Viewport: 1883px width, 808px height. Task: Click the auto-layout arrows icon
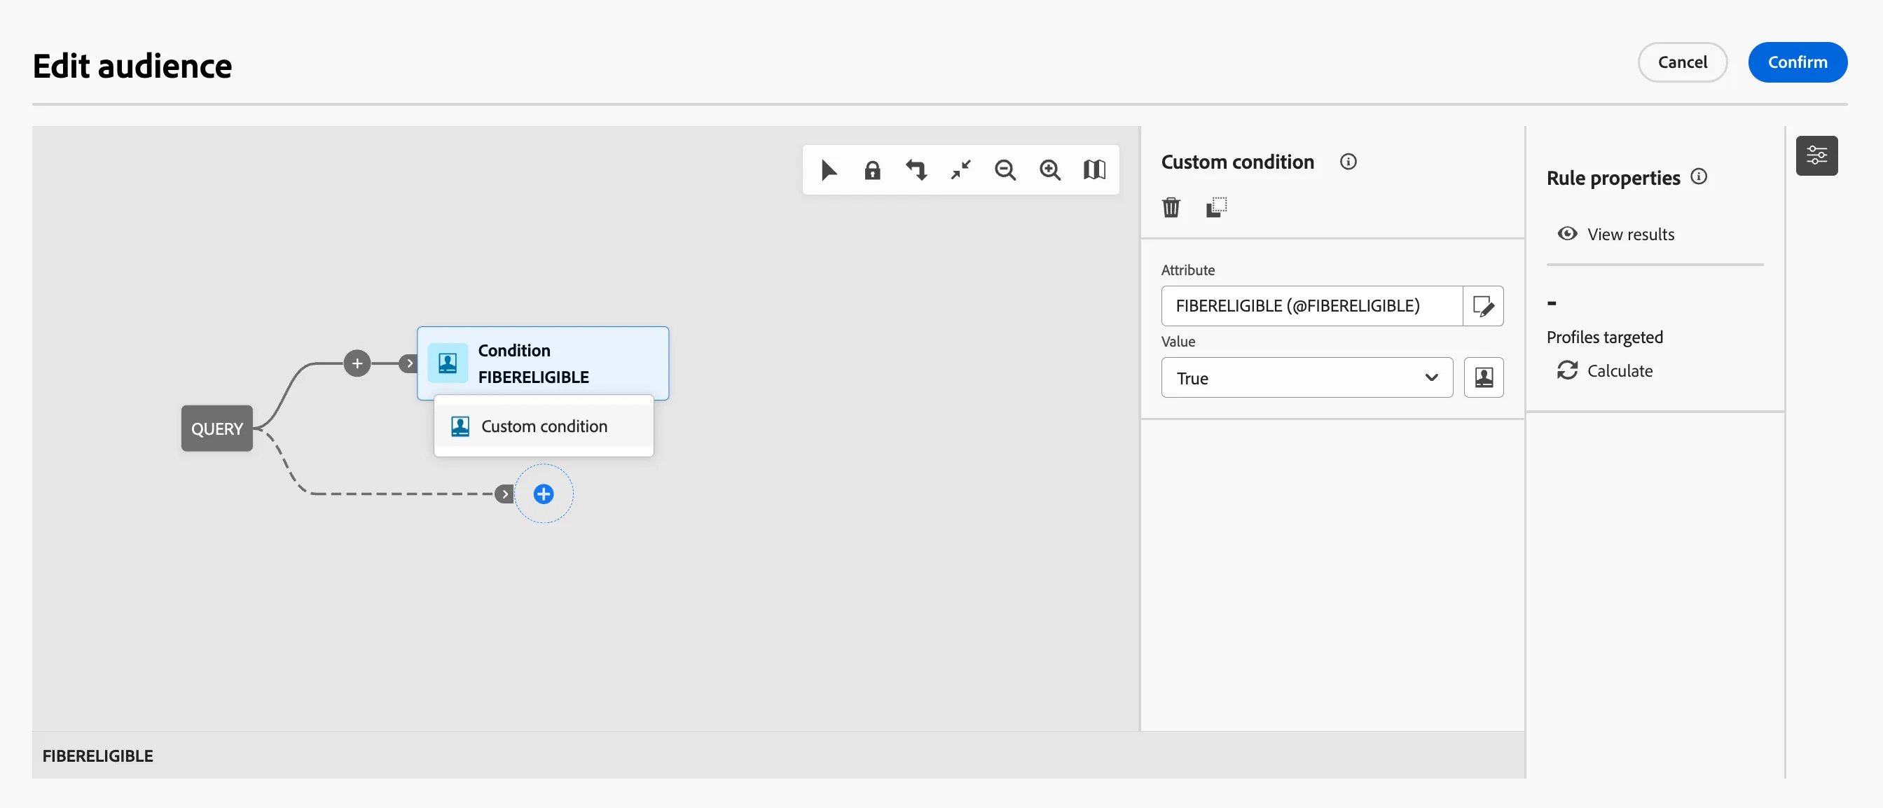pos(917,170)
